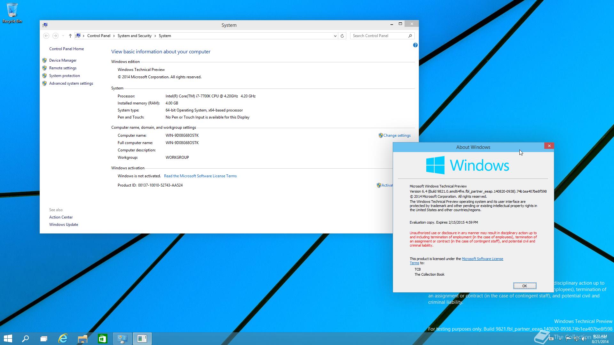Open Task View on the taskbar
Image resolution: width=614 pixels, height=345 pixels.
pos(44,339)
